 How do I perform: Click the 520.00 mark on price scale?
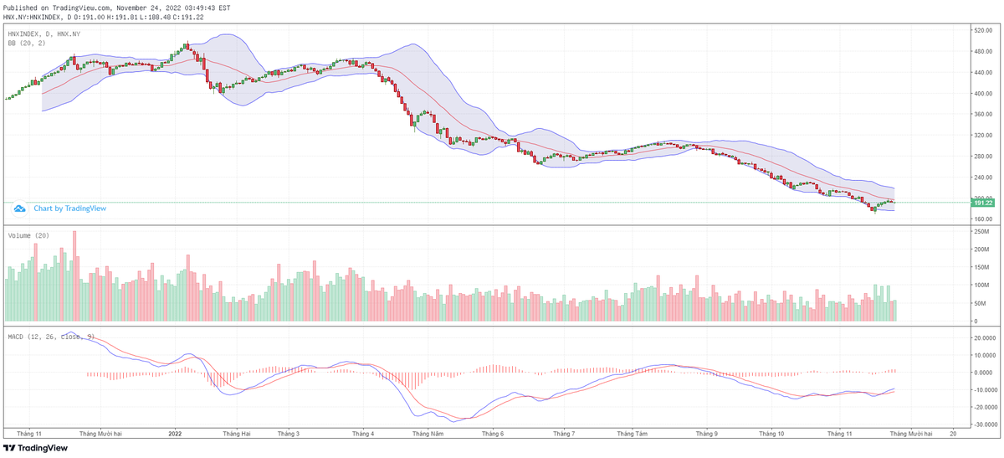pyautogui.click(x=981, y=31)
